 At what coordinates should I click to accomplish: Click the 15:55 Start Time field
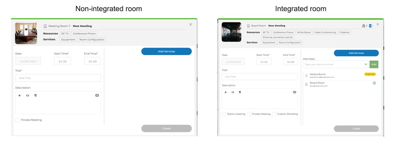pyautogui.click(x=264, y=62)
